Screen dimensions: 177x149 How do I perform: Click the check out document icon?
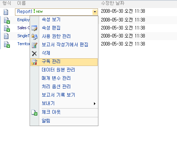(34, 113)
